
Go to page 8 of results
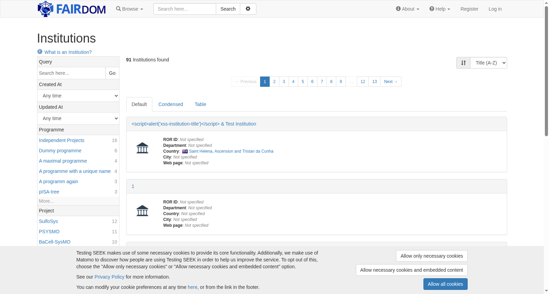(331, 82)
